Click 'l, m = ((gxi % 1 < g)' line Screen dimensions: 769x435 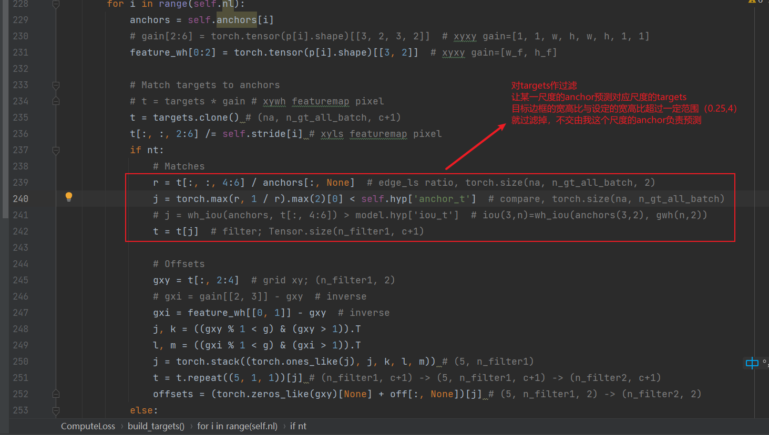coord(257,345)
